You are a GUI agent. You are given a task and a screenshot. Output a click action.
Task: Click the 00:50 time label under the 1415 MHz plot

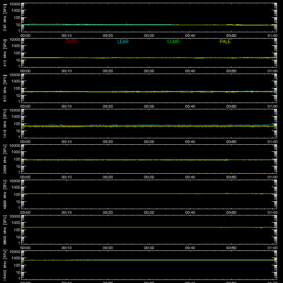pos(231,142)
